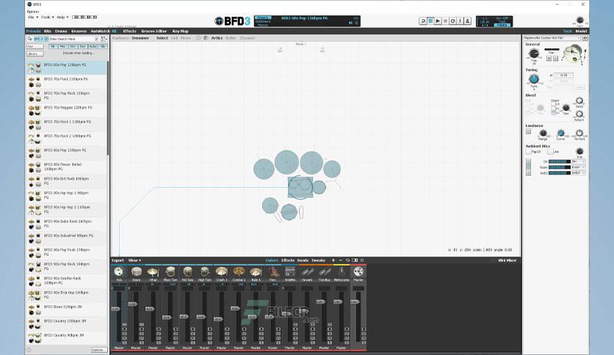
Task: Open the Help menu
Action: [62, 17]
